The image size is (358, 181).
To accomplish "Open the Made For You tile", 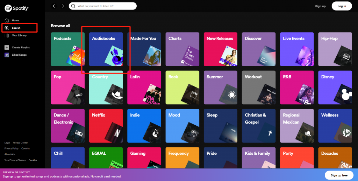I will (144, 49).
